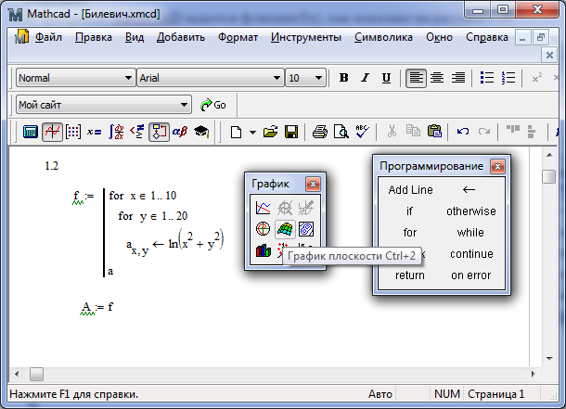Screen dimensions: 566x409
Task: Insert contour plot from Graph palette
Action: click(306, 229)
